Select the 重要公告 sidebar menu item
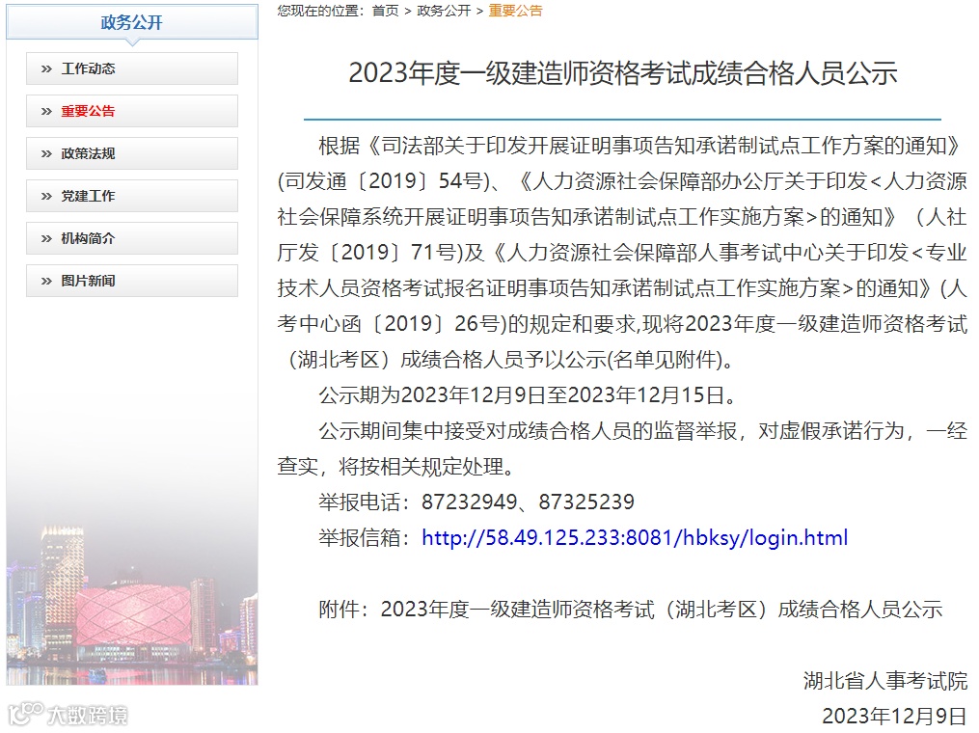 click(132, 111)
